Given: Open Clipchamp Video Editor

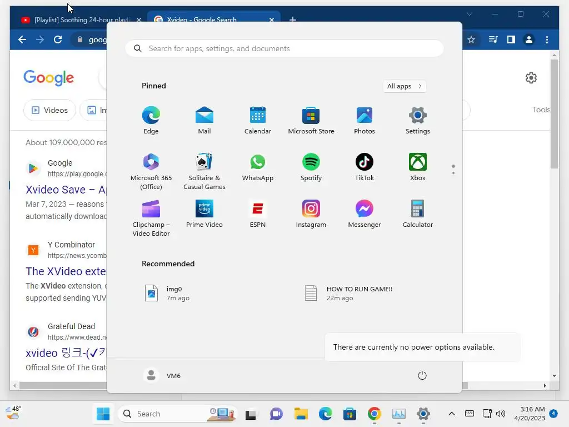Looking at the screenshot, I should click(151, 218).
